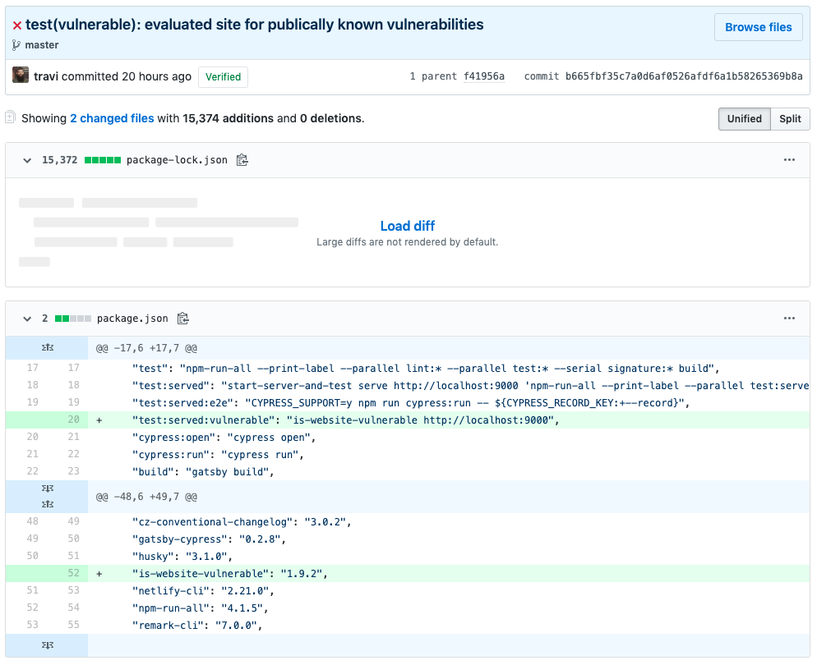The width and height of the screenshot is (817, 665).
Task: Open the package.json file name
Action: click(x=132, y=319)
